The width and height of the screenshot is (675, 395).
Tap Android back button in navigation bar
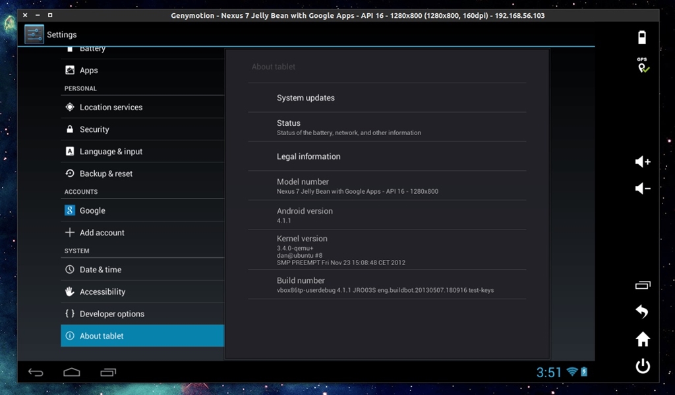(x=36, y=372)
